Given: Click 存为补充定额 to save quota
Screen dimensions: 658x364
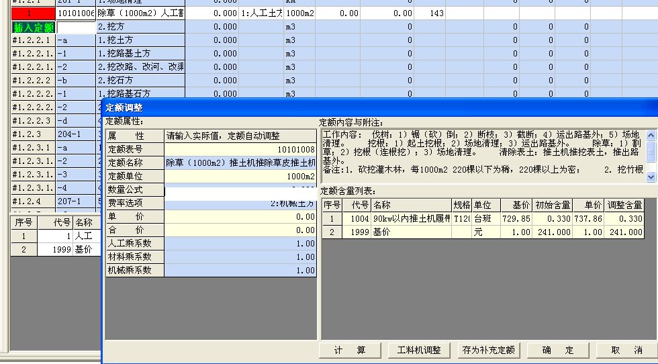Looking at the screenshot, I should point(488,350).
